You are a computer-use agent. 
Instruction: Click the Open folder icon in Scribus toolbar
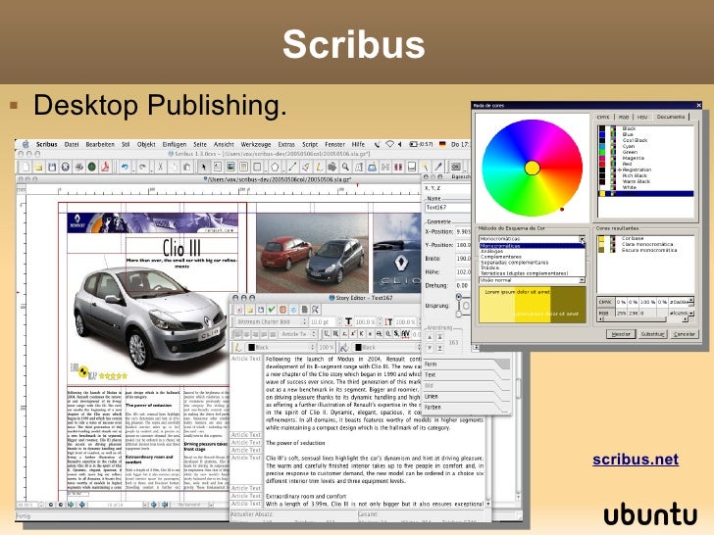[39, 167]
